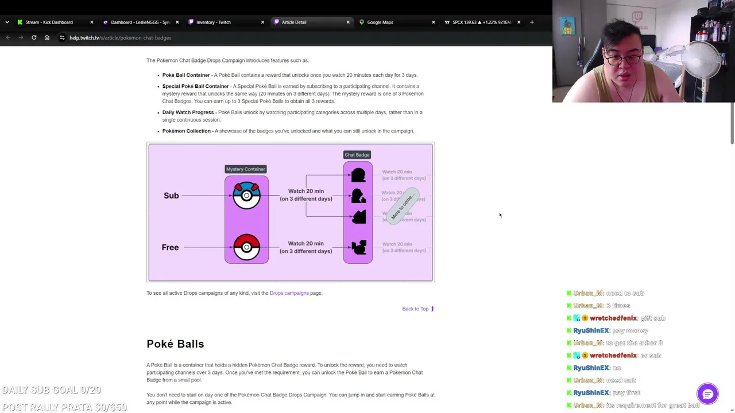Click the Poké Balls section heading

(175, 344)
